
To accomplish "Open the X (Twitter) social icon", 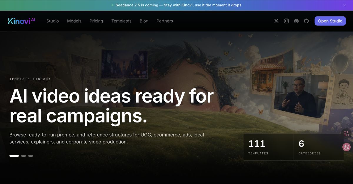I will (276, 21).
